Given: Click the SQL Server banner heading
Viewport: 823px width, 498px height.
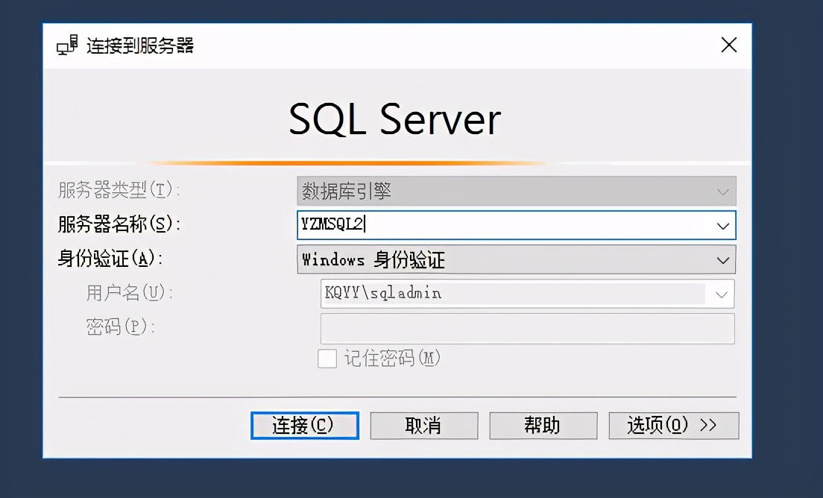Looking at the screenshot, I should (x=395, y=119).
